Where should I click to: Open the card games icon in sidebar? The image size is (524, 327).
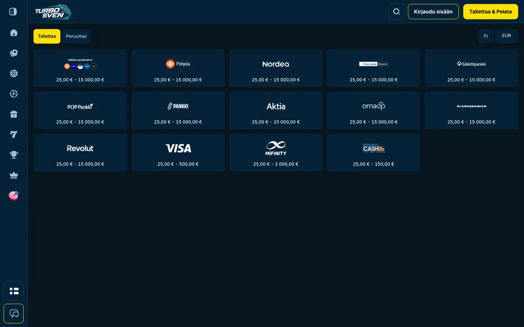[x=14, y=53]
